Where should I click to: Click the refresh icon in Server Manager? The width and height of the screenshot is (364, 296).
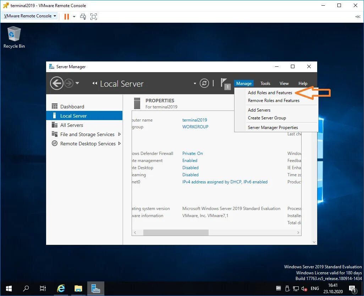[x=204, y=83]
